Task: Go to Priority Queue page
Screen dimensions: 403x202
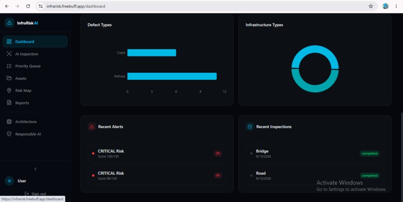Action: (35, 66)
